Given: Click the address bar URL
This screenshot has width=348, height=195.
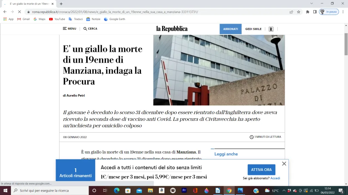Looking at the screenshot, I should [x=115, y=12].
